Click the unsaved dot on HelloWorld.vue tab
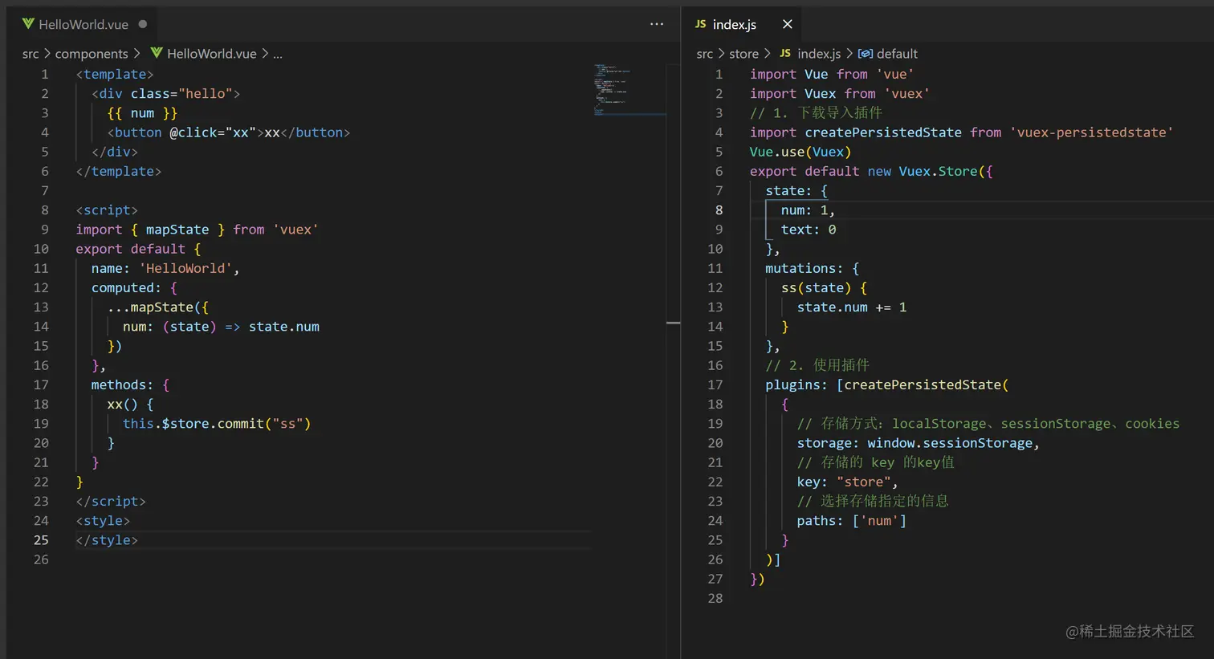This screenshot has width=1214, height=659. [143, 24]
